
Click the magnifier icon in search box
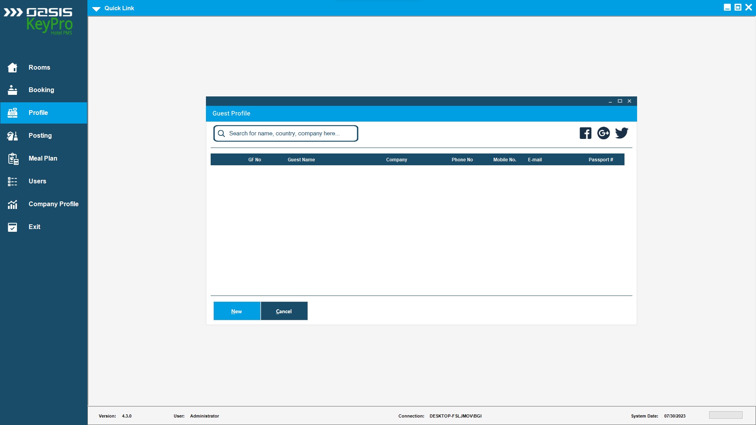click(221, 134)
